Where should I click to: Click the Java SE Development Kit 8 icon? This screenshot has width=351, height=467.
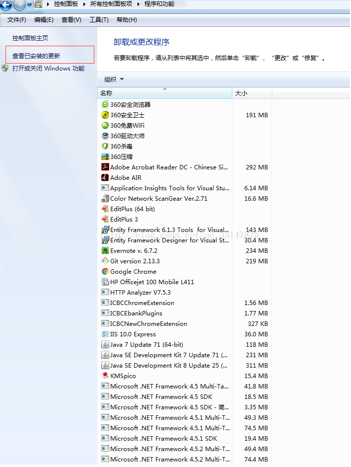105,365
